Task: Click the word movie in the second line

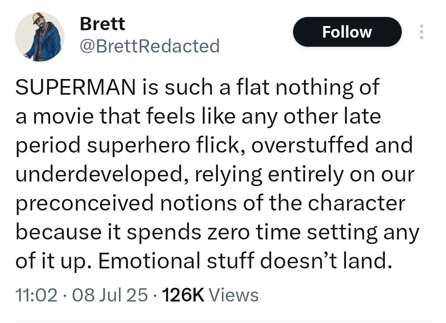Action: 63,116
